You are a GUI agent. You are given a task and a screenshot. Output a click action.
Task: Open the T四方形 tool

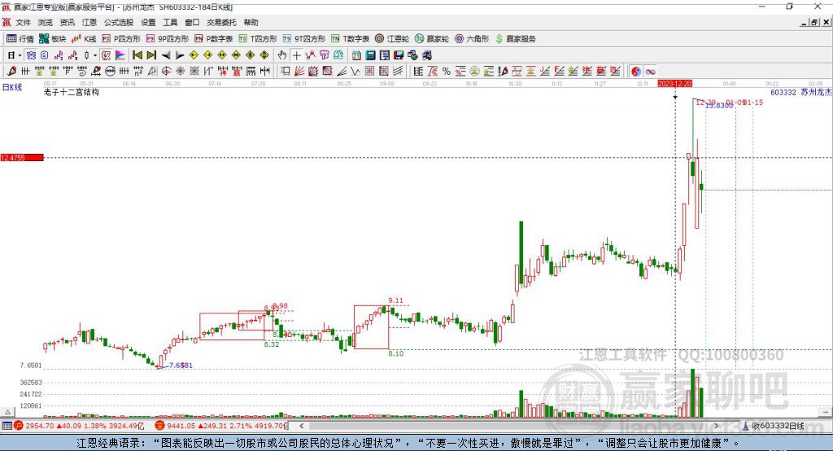tap(258, 39)
